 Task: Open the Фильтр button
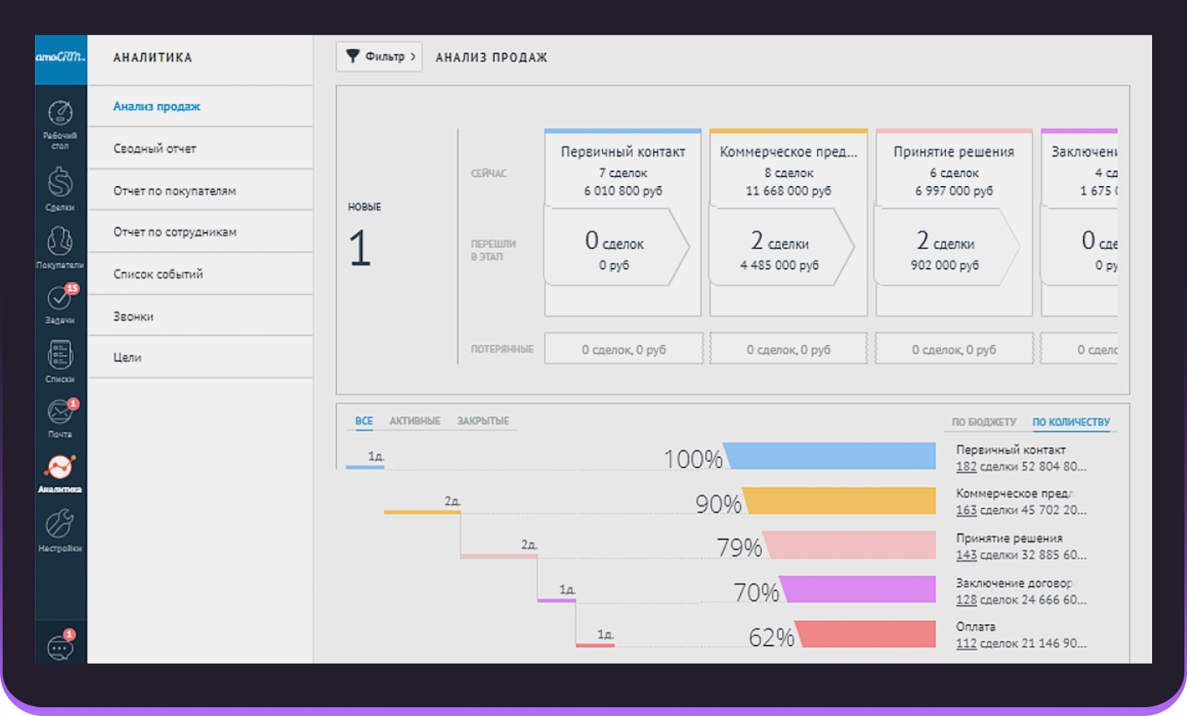click(x=379, y=57)
